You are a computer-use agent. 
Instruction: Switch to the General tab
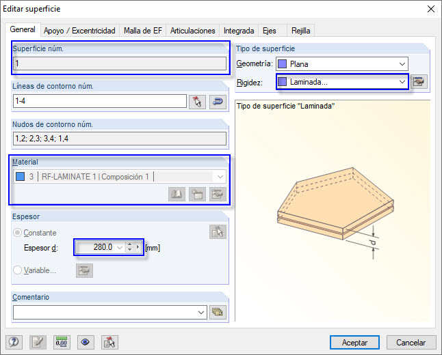click(23, 29)
